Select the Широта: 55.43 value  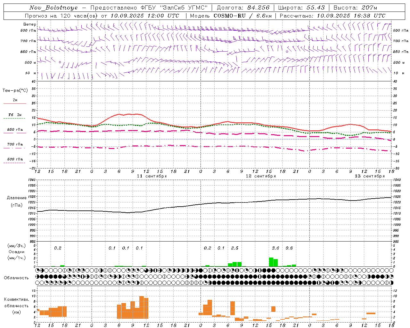coord(301,8)
